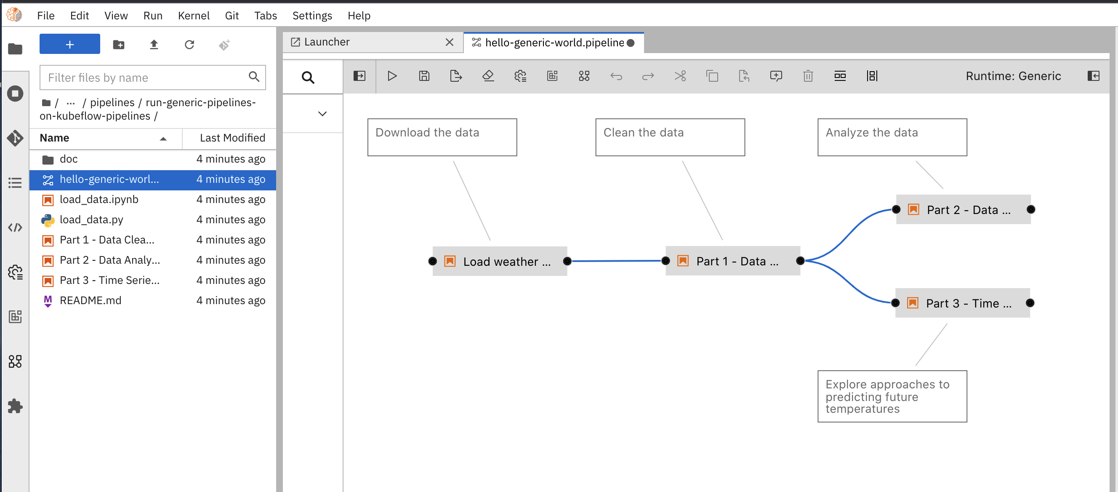The width and height of the screenshot is (1118, 492).
Task: Toggle the palette panel open
Action: click(x=360, y=75)
